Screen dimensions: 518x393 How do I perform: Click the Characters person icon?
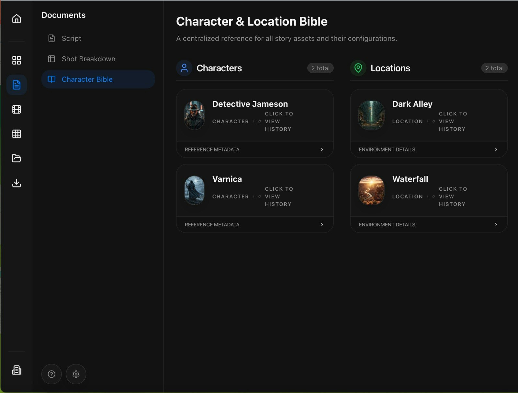point(184,68)
